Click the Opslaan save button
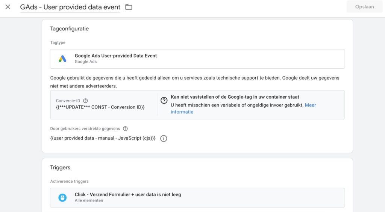The image size is (385, 212). coord(364,7)
